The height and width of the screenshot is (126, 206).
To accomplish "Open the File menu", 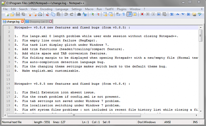I will (5, 9).
